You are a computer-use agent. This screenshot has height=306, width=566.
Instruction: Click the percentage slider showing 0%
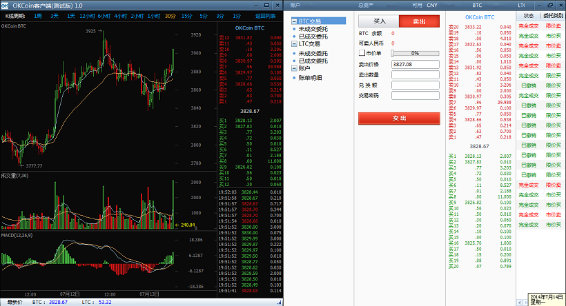click(415, 53)
